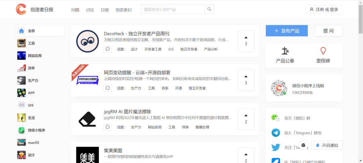Open 网页变动提醒 - 云端+开源自部署 title
Screen dimensions: 363x163
(137, 73)
